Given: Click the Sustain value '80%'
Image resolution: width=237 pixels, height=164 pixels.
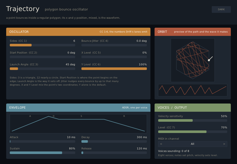Looking at the screenshot, I should 72,149.
